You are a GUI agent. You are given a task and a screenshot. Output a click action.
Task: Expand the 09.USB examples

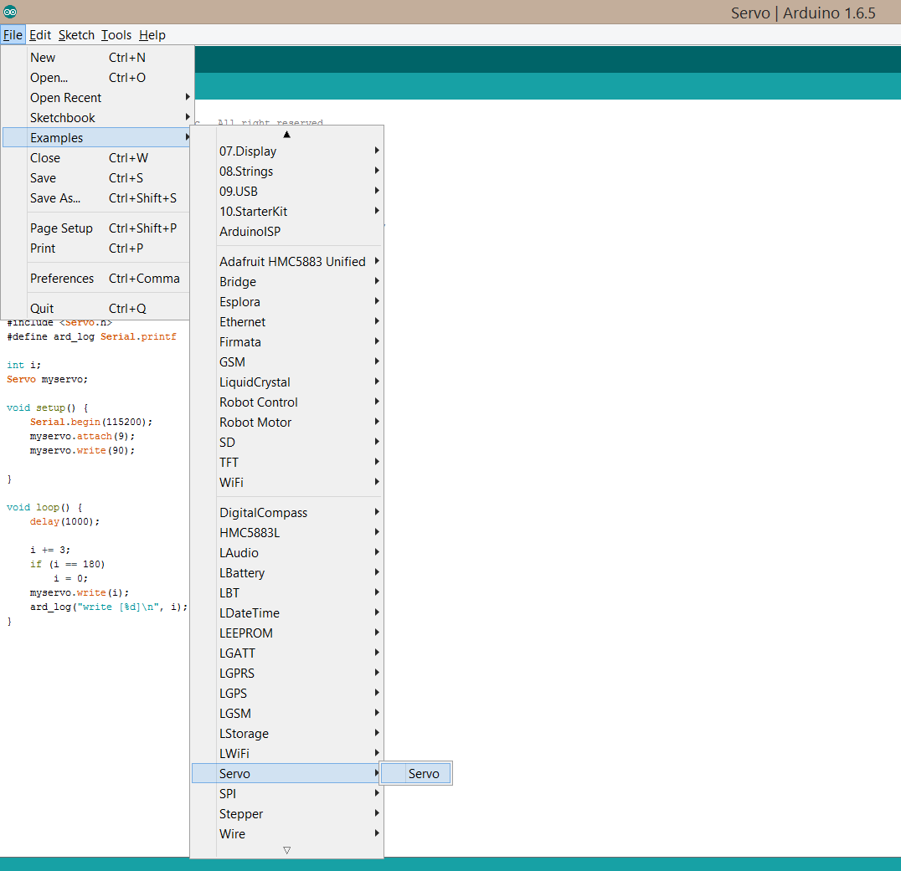coord(286,192)
